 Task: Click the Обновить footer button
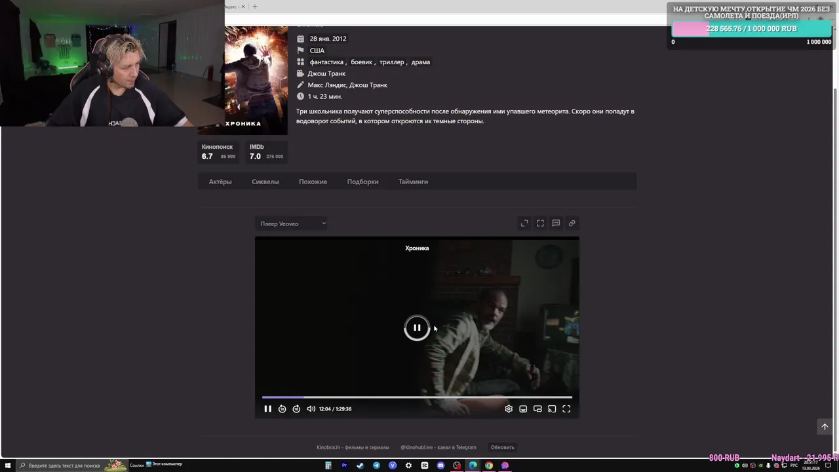click(x=503, y=447)
